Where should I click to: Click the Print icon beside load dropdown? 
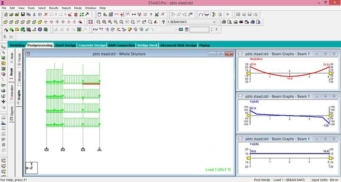(224, 22)
